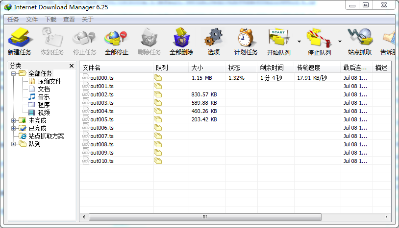The width and height of the screenshot is (399, 228).
Task: Open 站点抓取 (site grabber) icon
Action: [360, 37]
